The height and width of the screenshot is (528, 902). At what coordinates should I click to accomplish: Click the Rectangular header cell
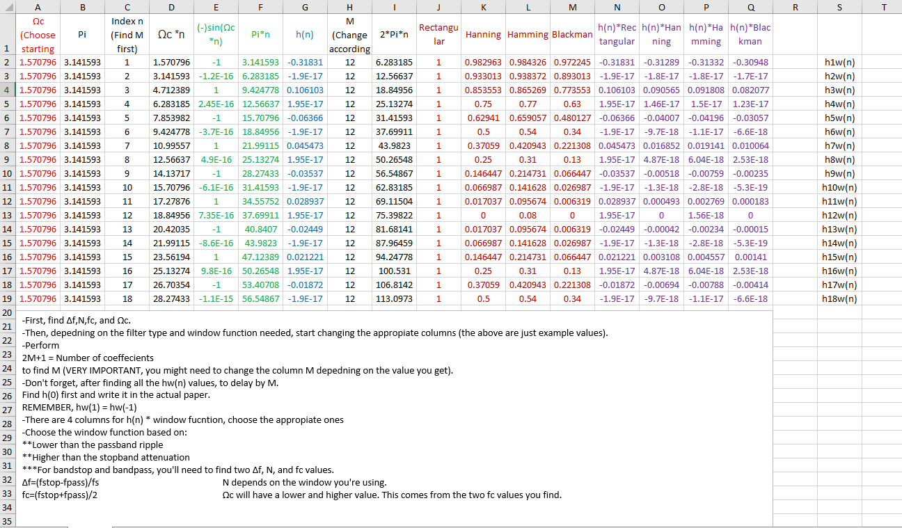click(x=438, y=34)
